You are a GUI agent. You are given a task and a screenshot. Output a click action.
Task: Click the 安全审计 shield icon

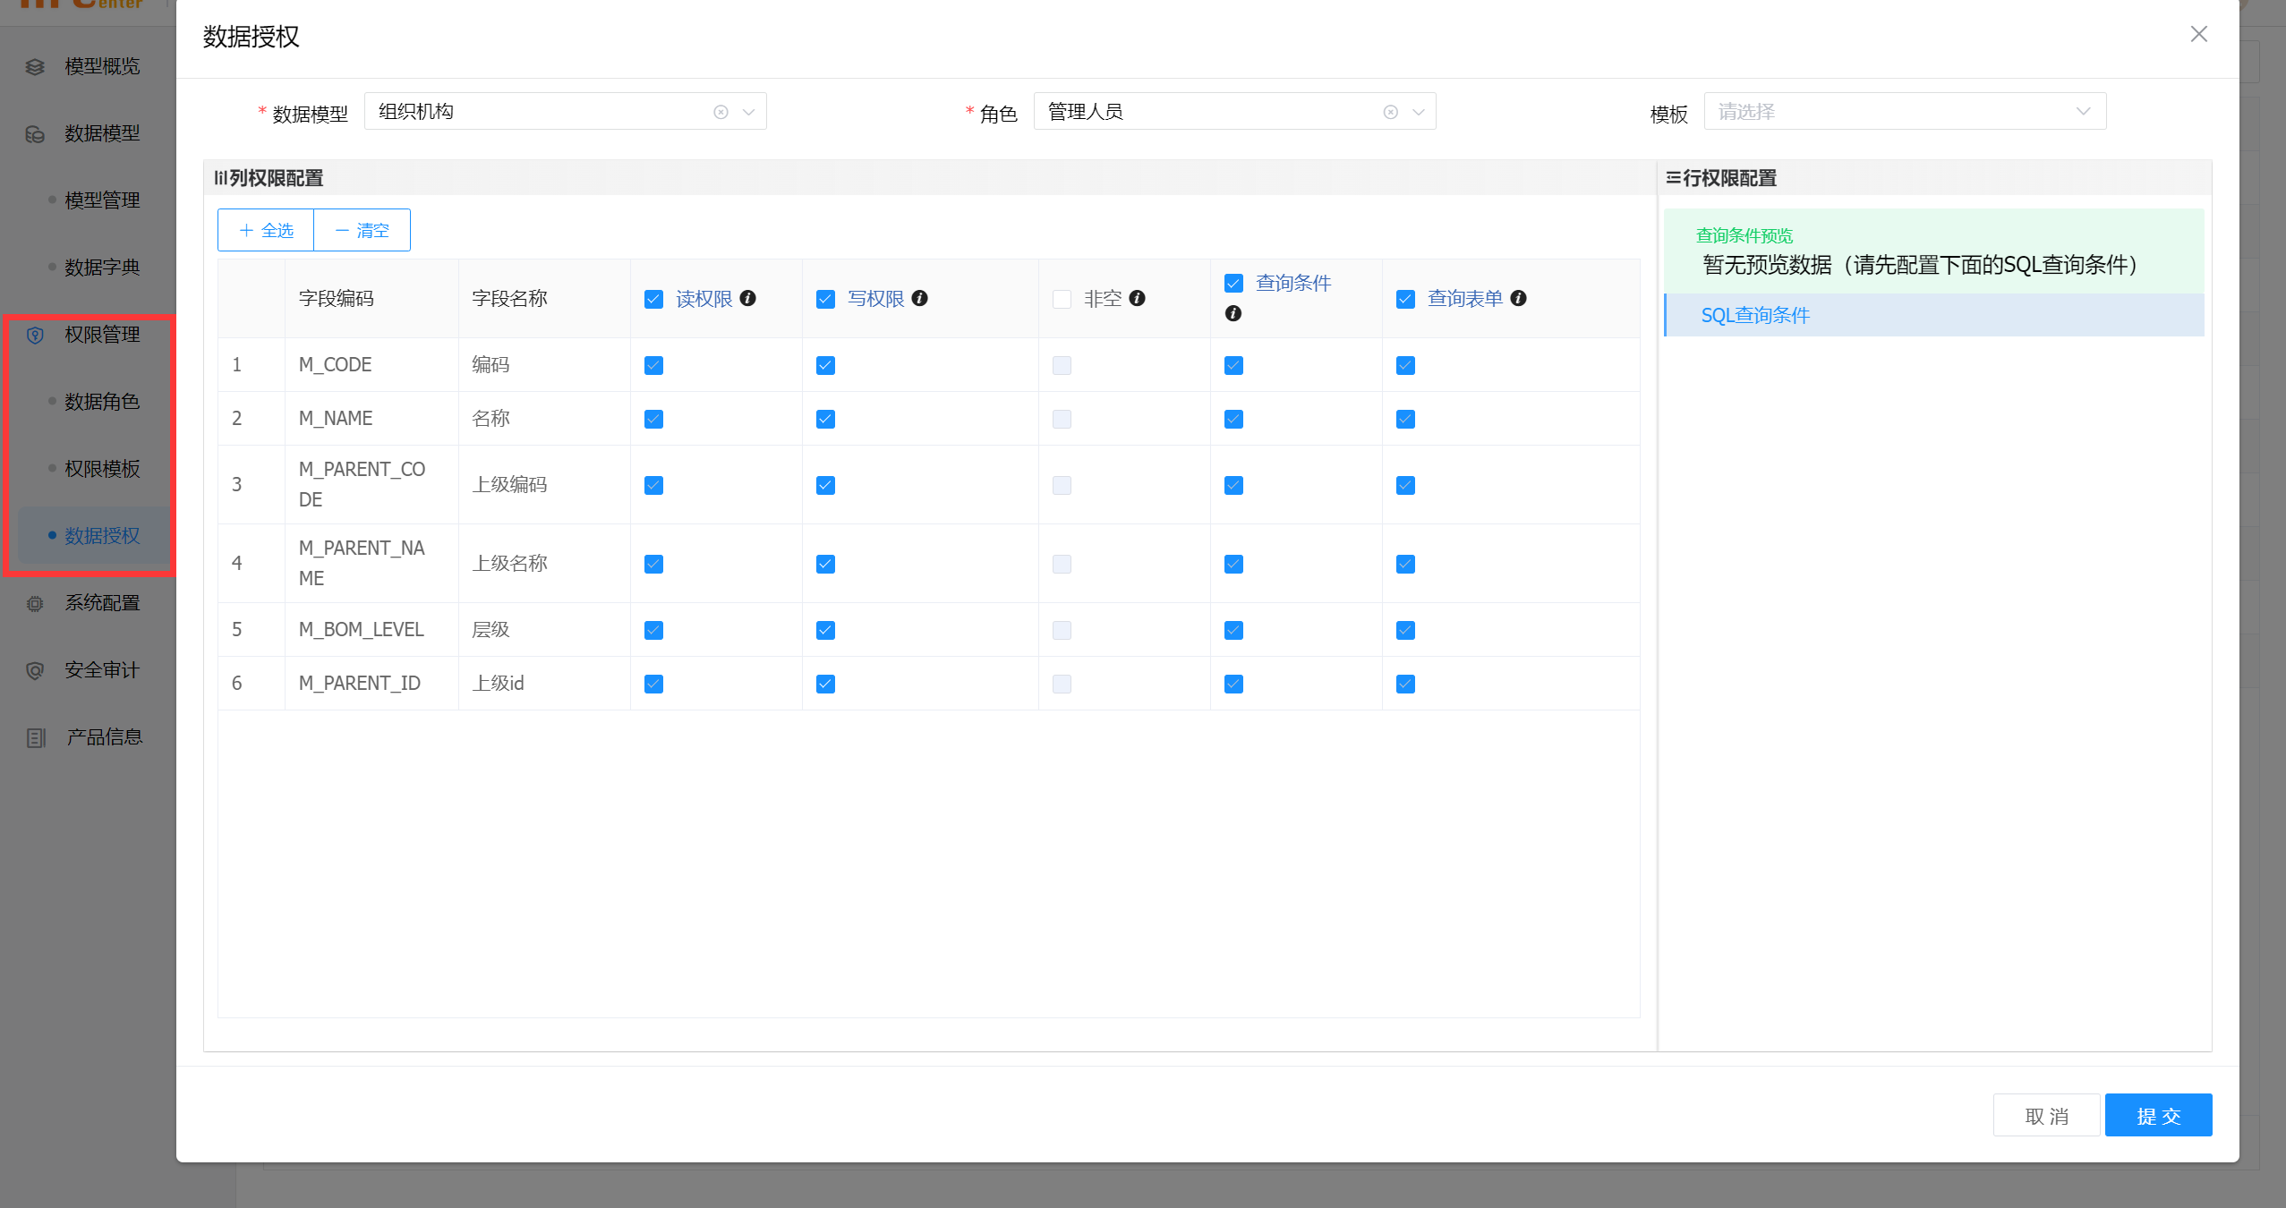tap(35, 671)
